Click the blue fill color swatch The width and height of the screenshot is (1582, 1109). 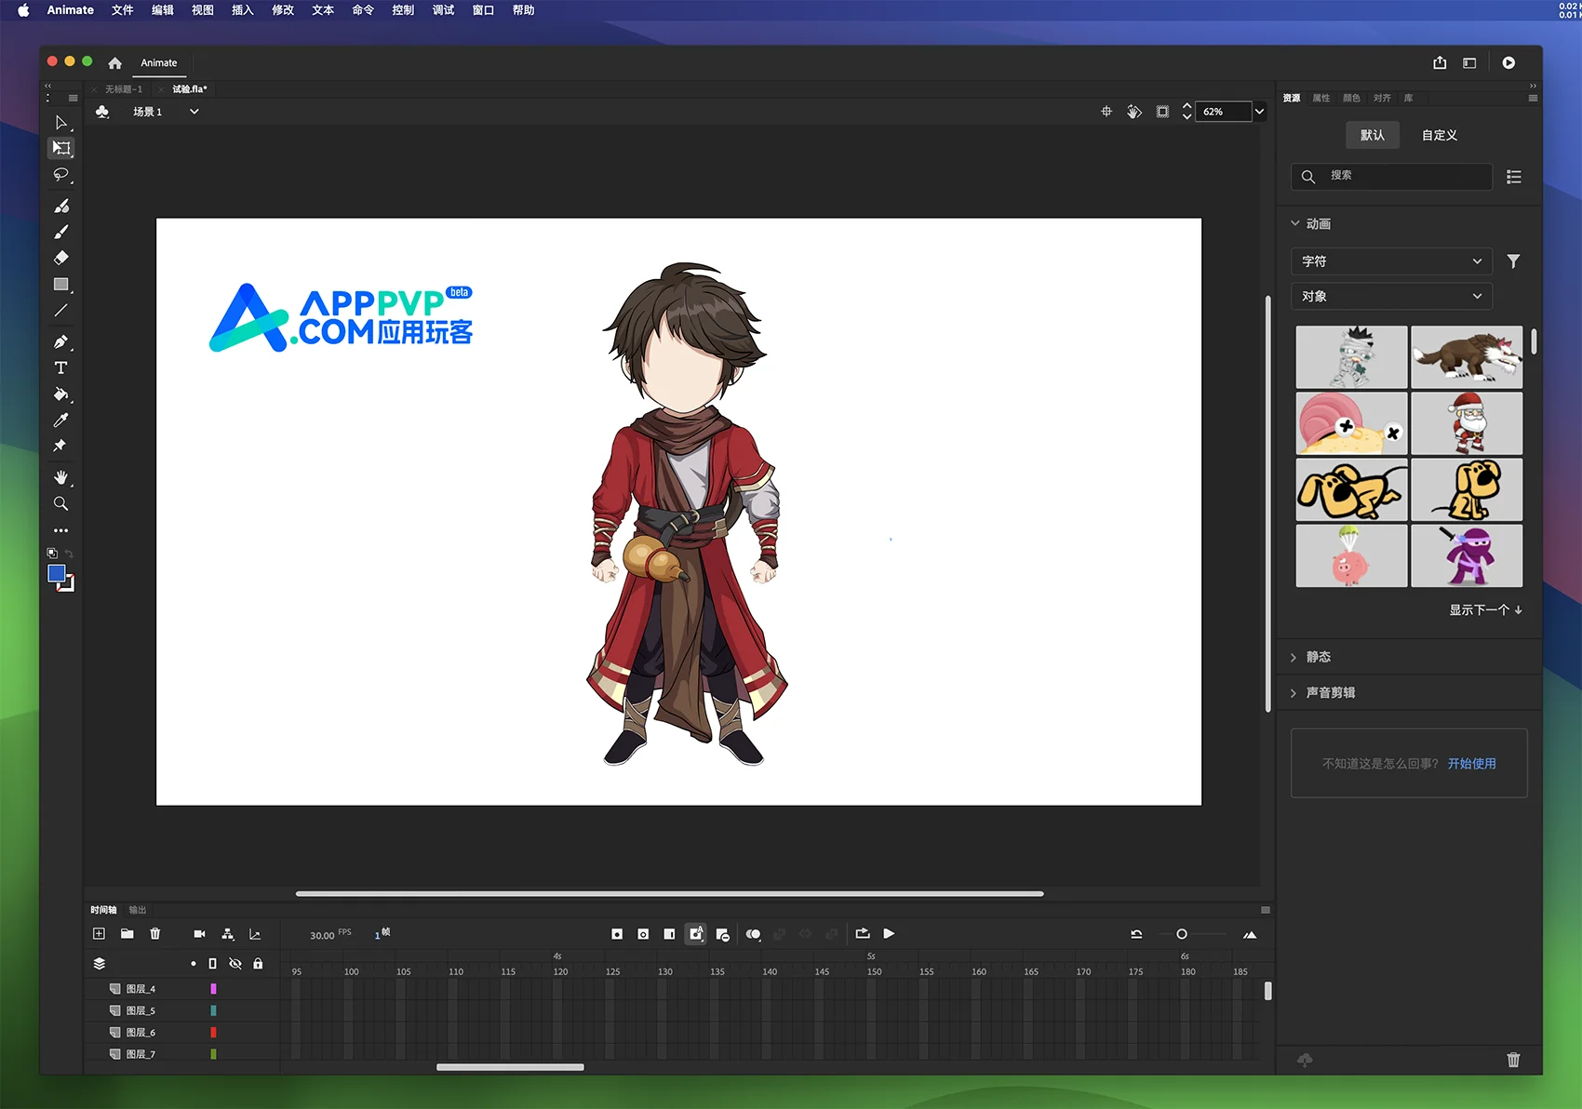pyautogui.click(x=57, y=574)
